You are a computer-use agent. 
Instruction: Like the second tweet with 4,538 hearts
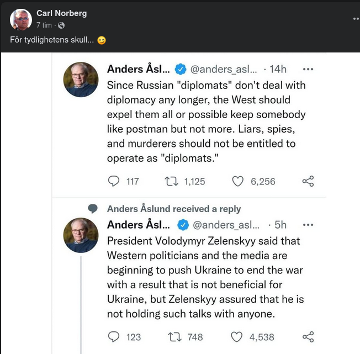click(237, 337)
